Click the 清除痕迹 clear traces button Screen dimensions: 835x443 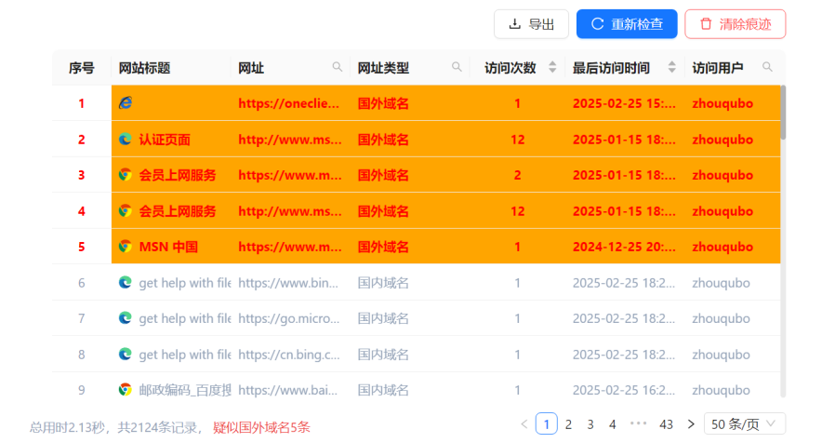click(735, 24)
